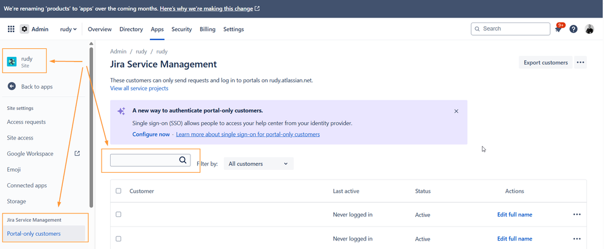Open Here's why we're making this change link

[x=206, y=8]
